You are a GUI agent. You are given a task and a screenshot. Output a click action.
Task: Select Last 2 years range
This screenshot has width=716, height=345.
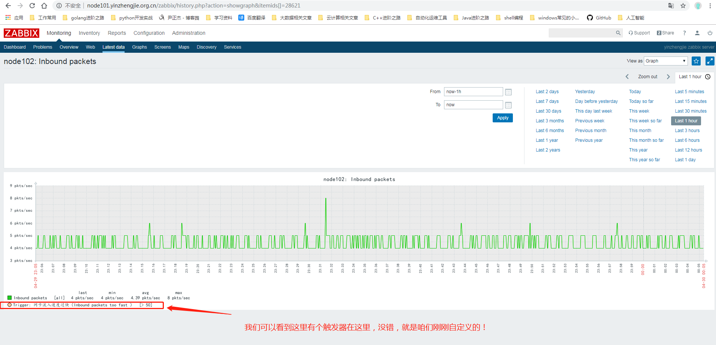548,150
